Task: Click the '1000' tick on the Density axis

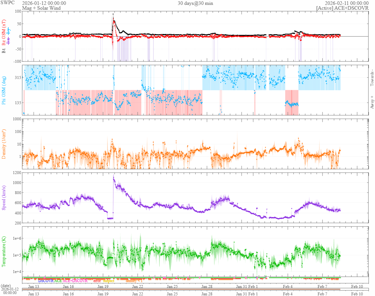Action: pos(17,119)
